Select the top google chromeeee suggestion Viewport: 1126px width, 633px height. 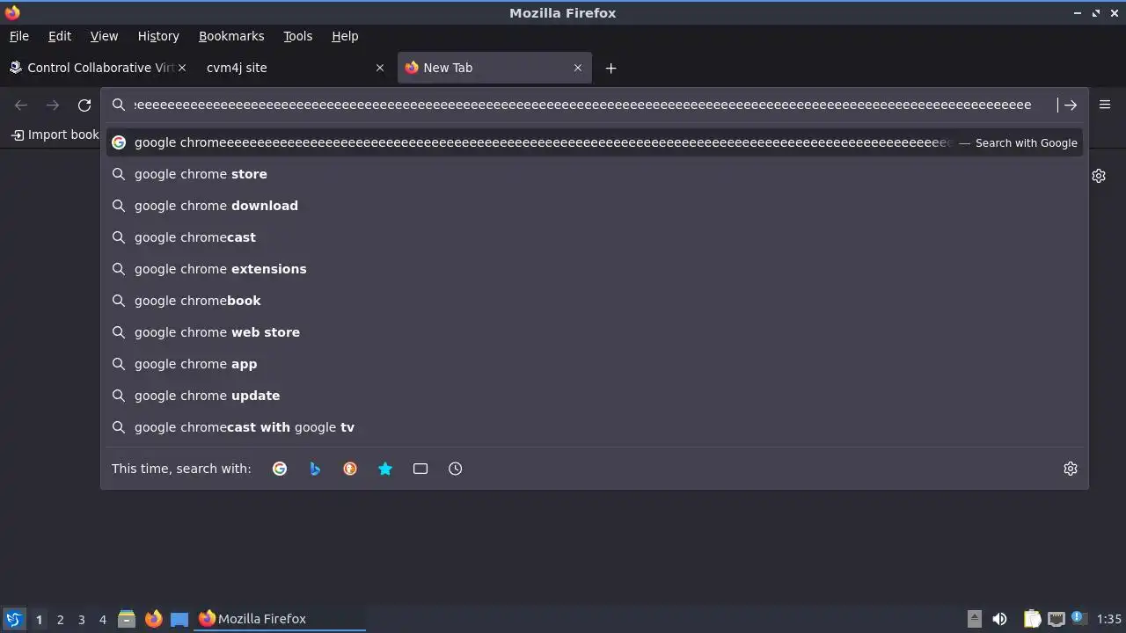[x=595, y=142]
